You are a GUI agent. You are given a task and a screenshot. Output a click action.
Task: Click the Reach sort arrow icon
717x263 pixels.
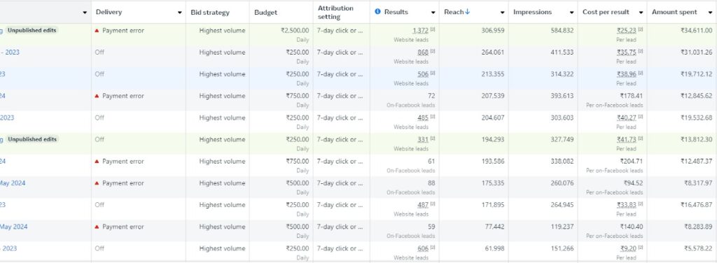pyautogui.click(x=467, y=12)
